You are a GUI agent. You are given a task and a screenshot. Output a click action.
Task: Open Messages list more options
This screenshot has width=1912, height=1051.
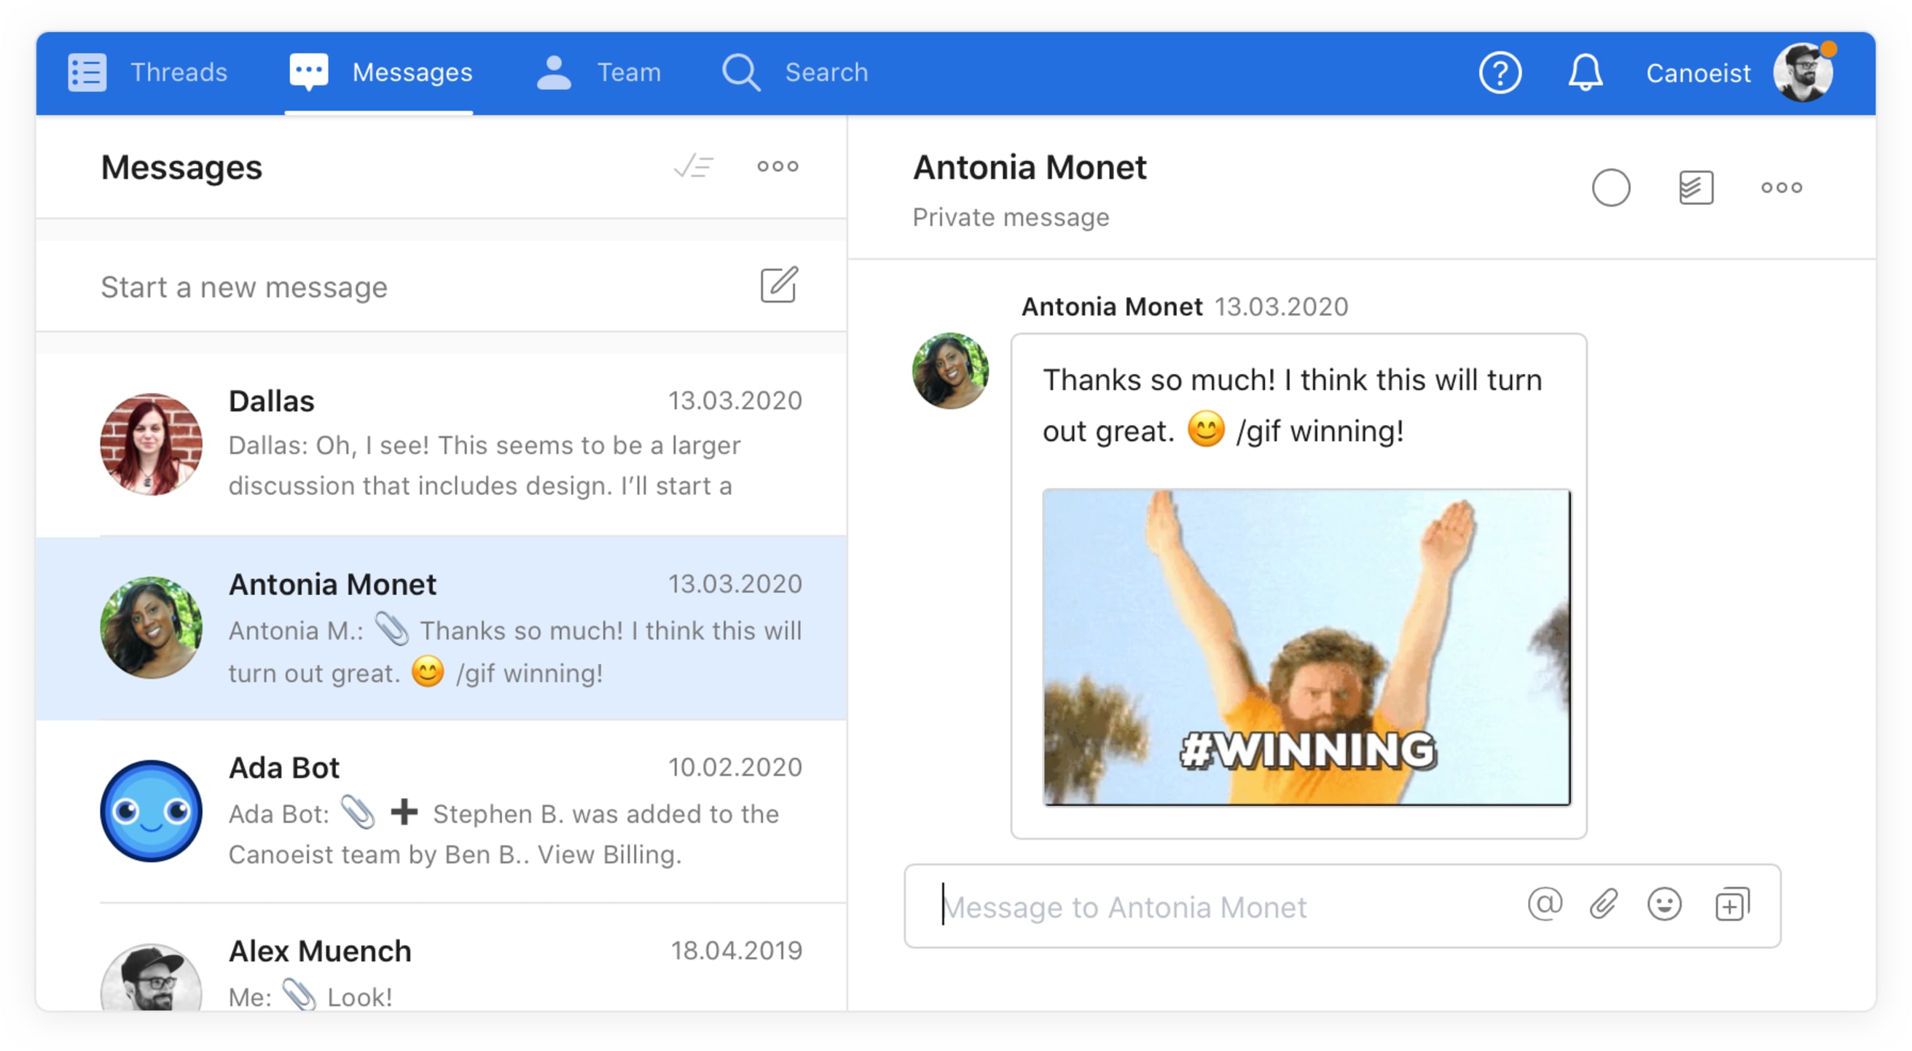[x=777, y=166]
